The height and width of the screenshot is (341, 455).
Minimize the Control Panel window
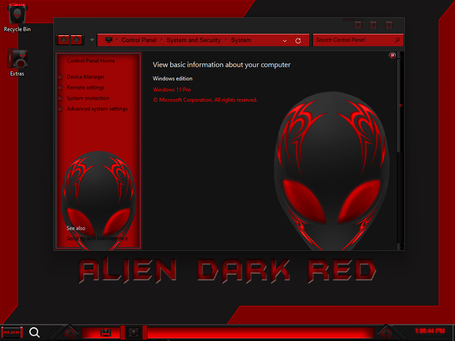[x=358, y=25]
